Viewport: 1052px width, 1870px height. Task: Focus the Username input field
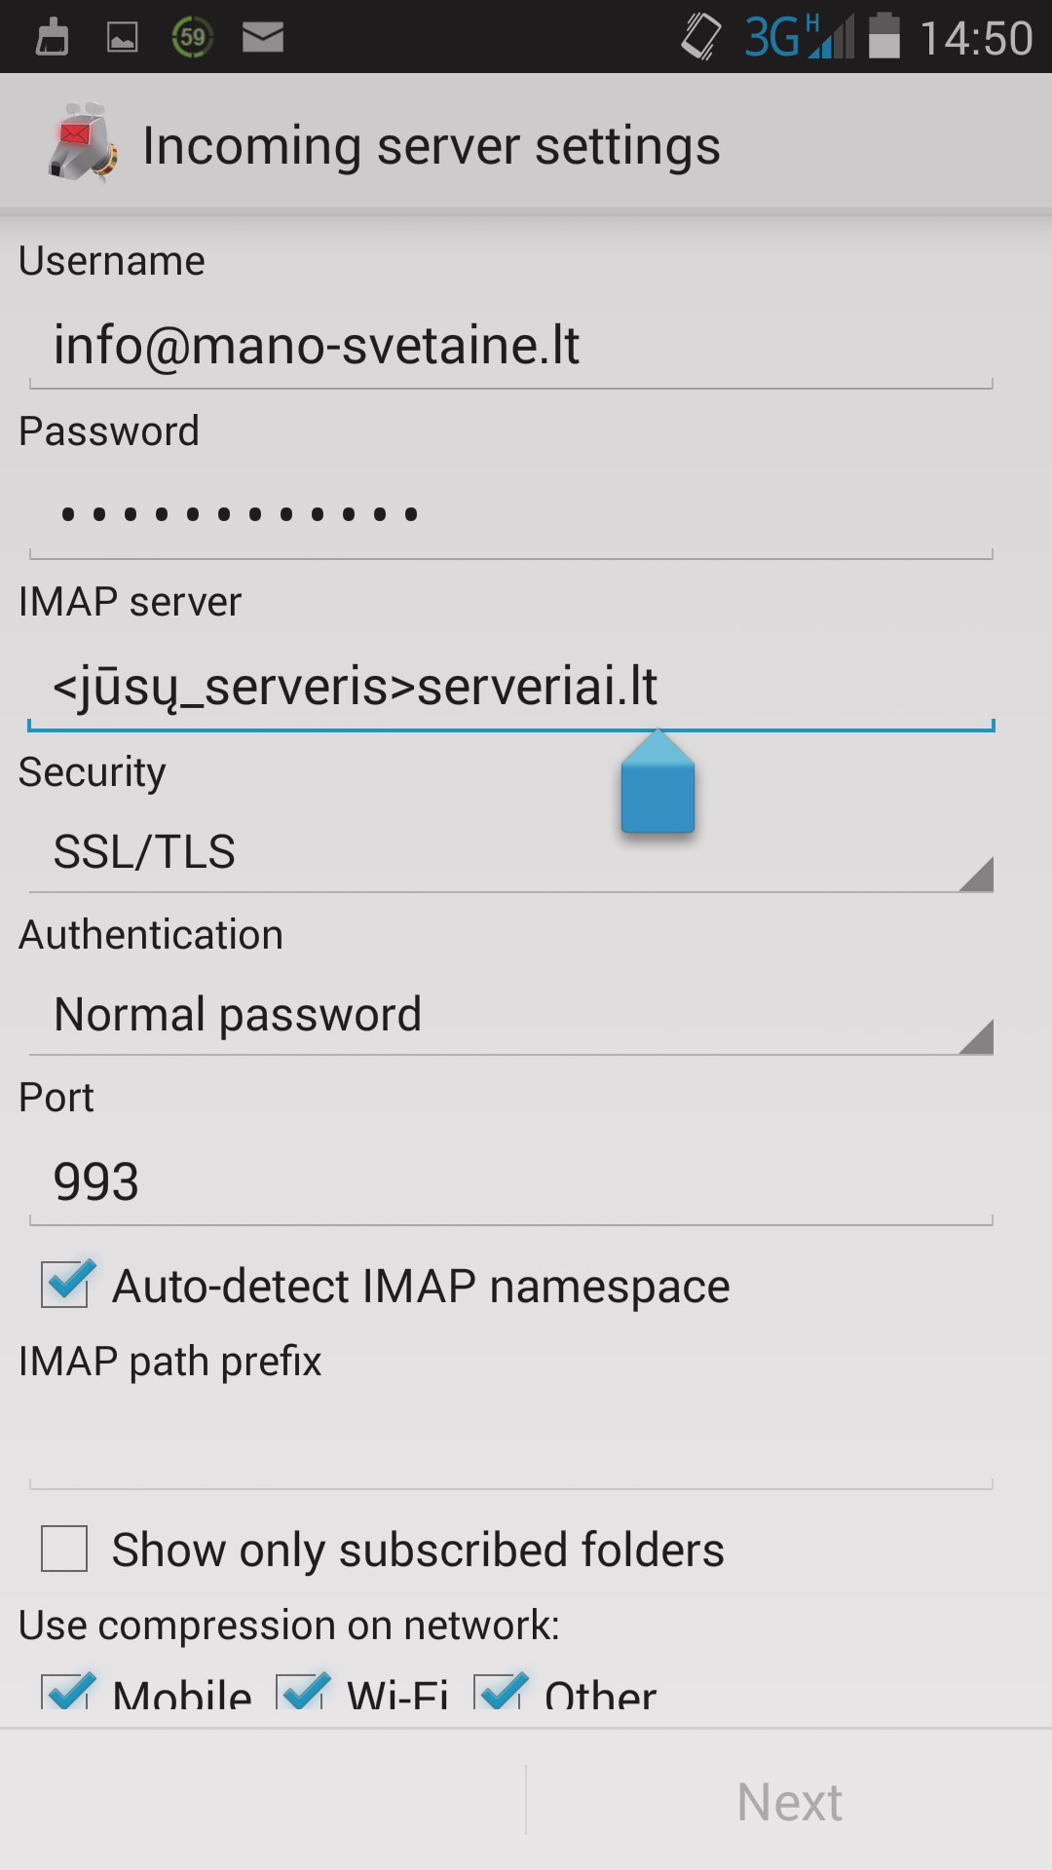(511, 346)
